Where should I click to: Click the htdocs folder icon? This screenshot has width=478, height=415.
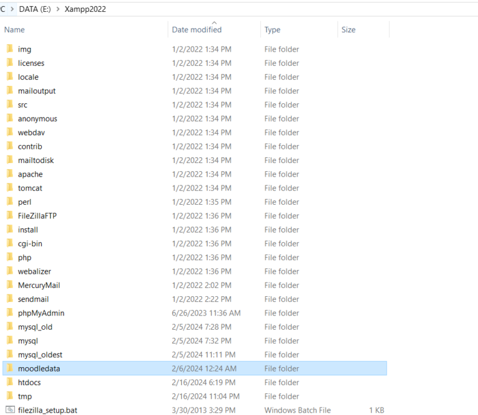point(10,382)
